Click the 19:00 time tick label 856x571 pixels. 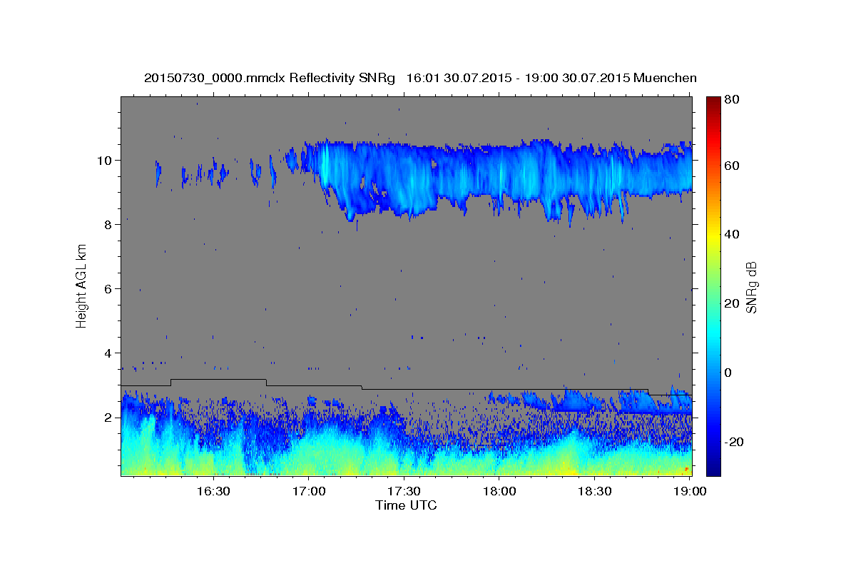pos(691,491)
